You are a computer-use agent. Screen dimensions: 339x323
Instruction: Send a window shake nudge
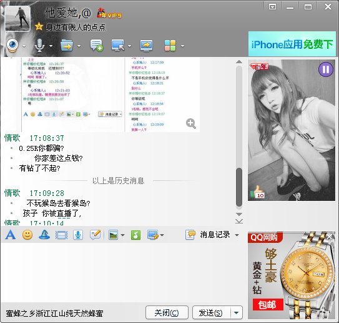click(61, 235)
